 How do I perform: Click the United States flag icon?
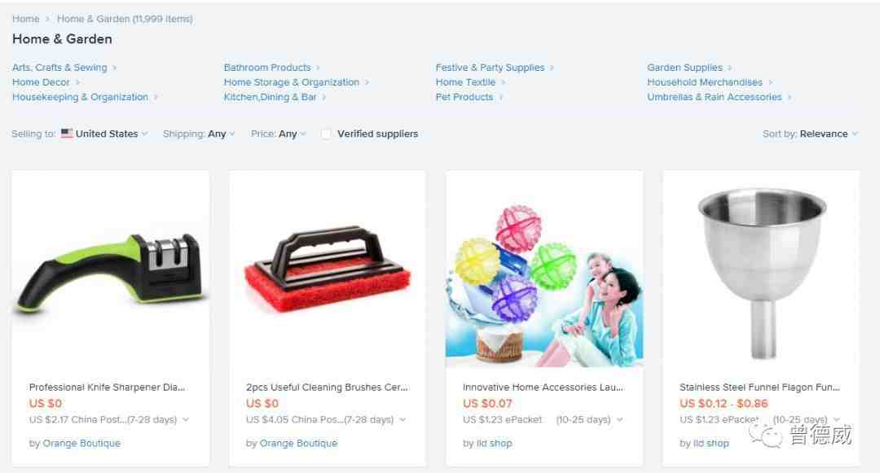67,134
